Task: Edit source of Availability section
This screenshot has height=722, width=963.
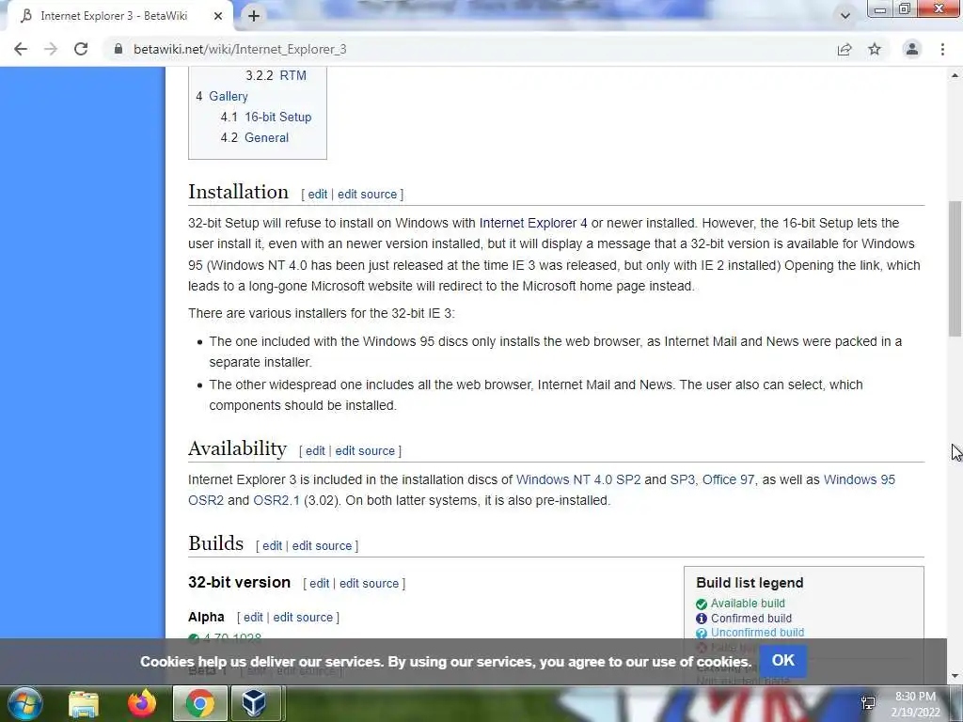Action: pos(365,450)
